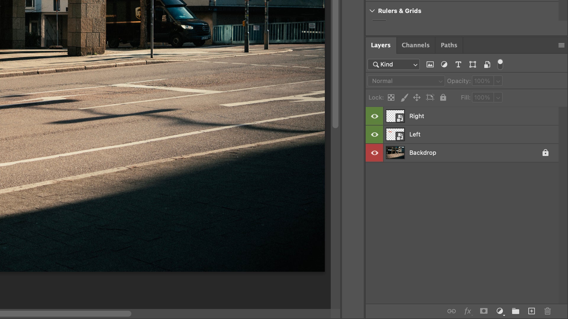This screenshot has height=319, width=568.
Task: Open the Normal blend mode dropdown
Action: pos(406,81)
